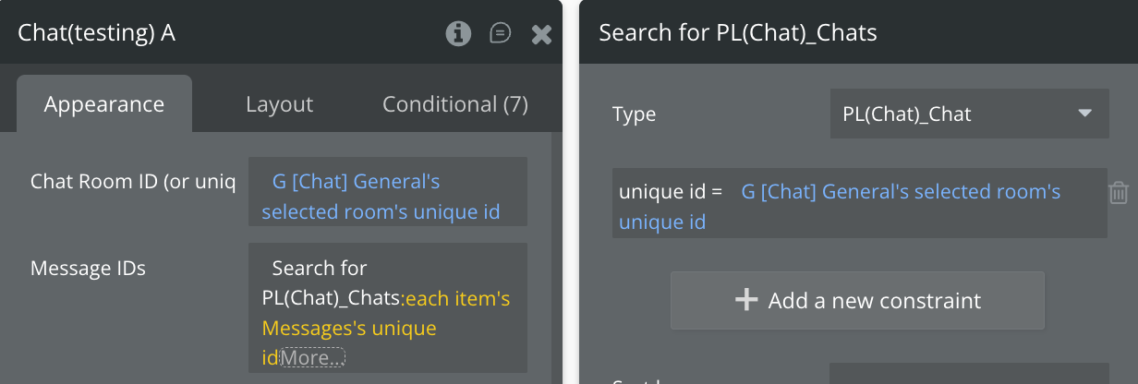Open the Layout tab
The height and width of the screenshot is (384, 1138).
(x=279, y=104)
